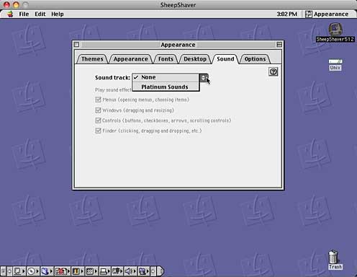Viewport: 357px width, 277px height.
Task: Collapse the control strip end tab
Action: pyautogui.click(x=161, y=271)
